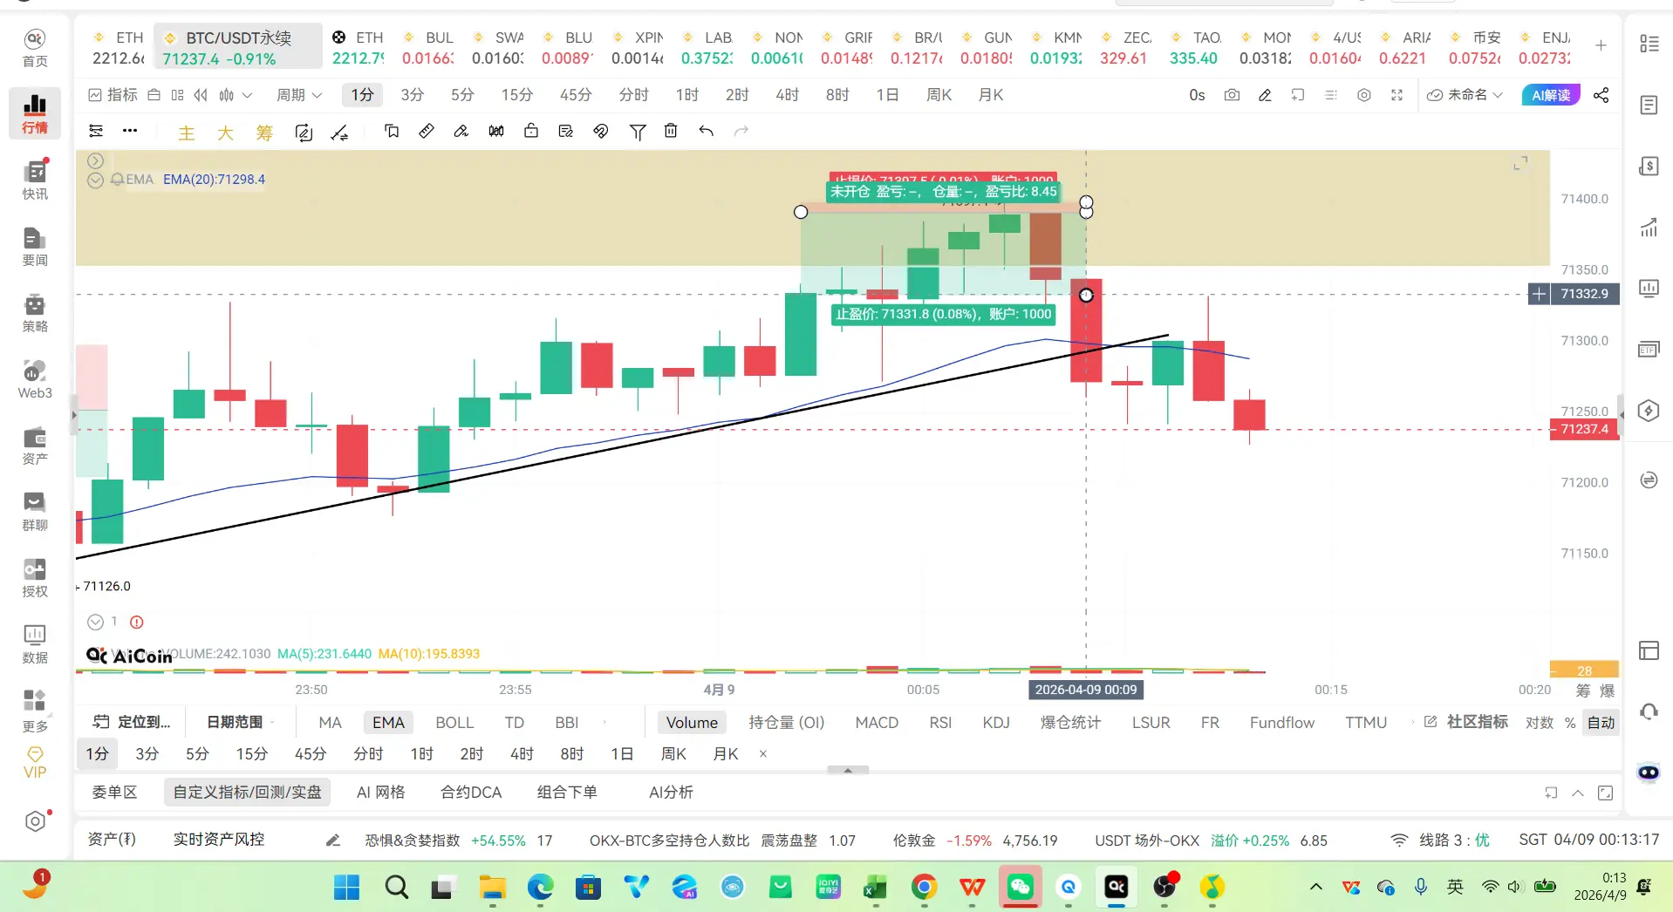The width and height of the screenshot is (1673, 912).
Task: Open the 快讯 news flash sidebar icon
Action: pyautogui.click(x=35, y=180)
